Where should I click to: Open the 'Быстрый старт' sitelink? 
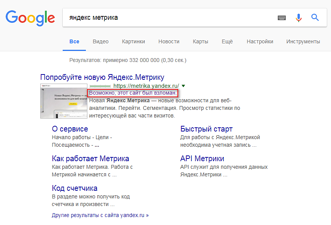click(206, 129)
